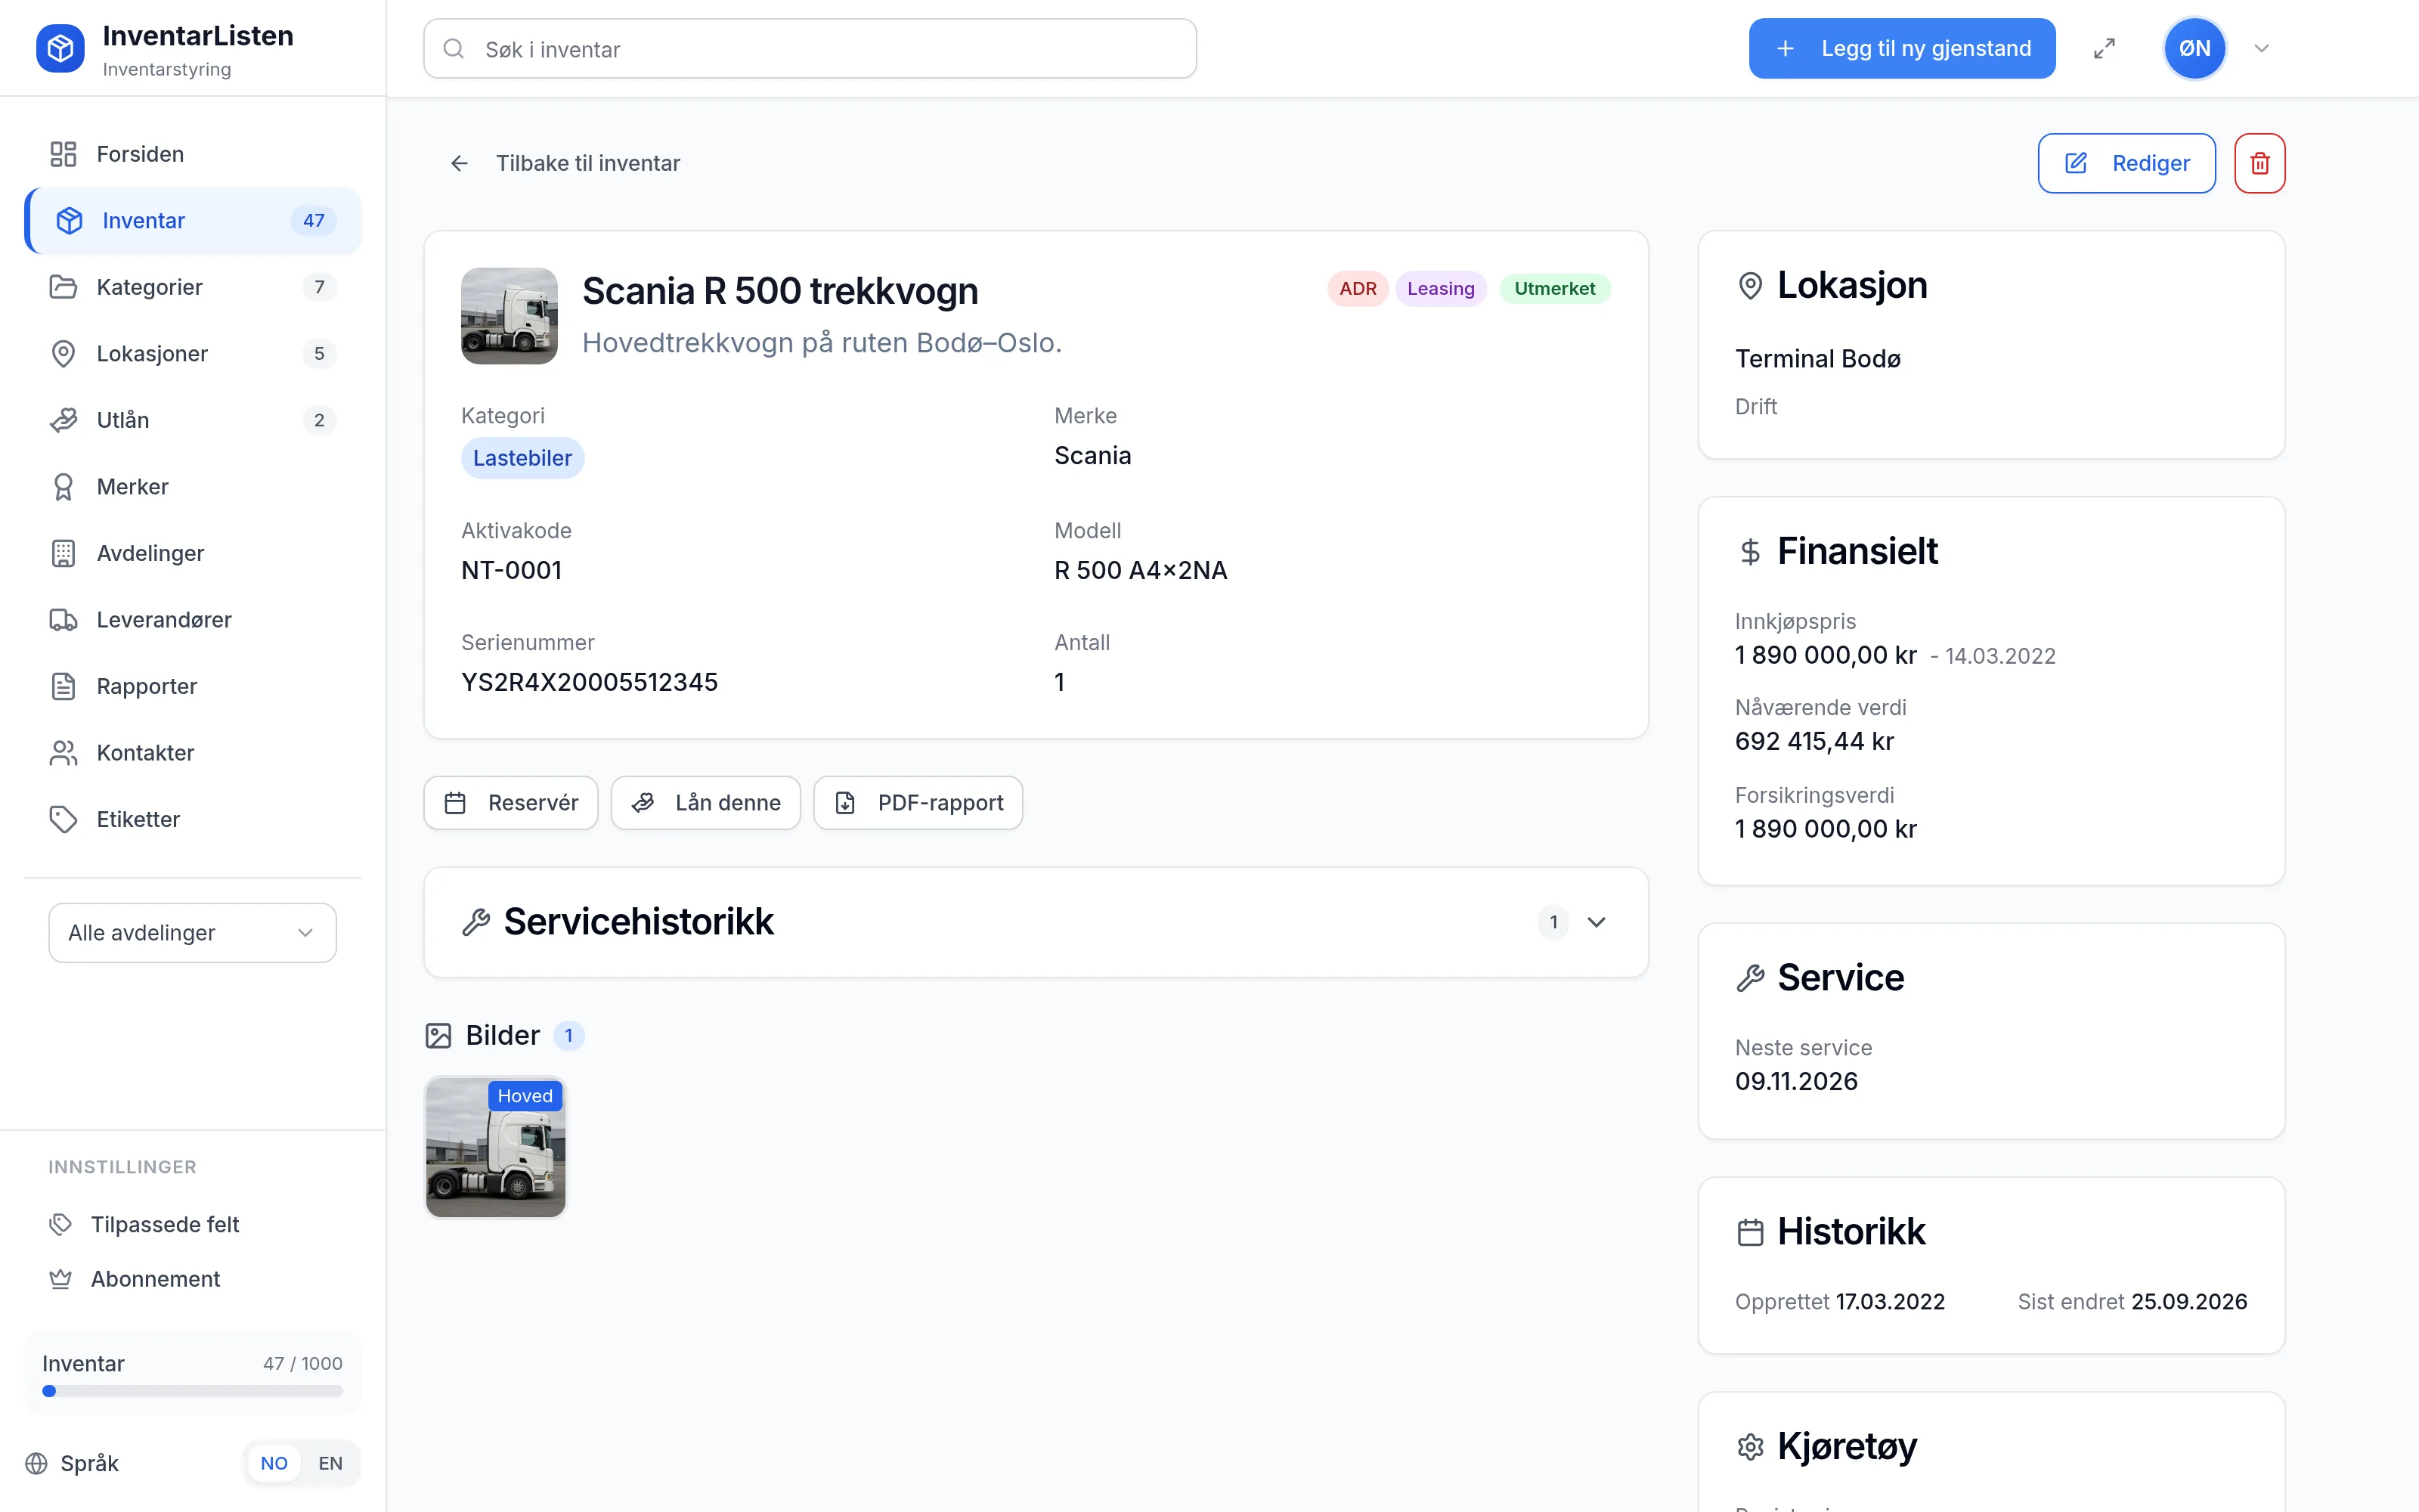Focus the Søk i inventar field

[x=810, y=49]
